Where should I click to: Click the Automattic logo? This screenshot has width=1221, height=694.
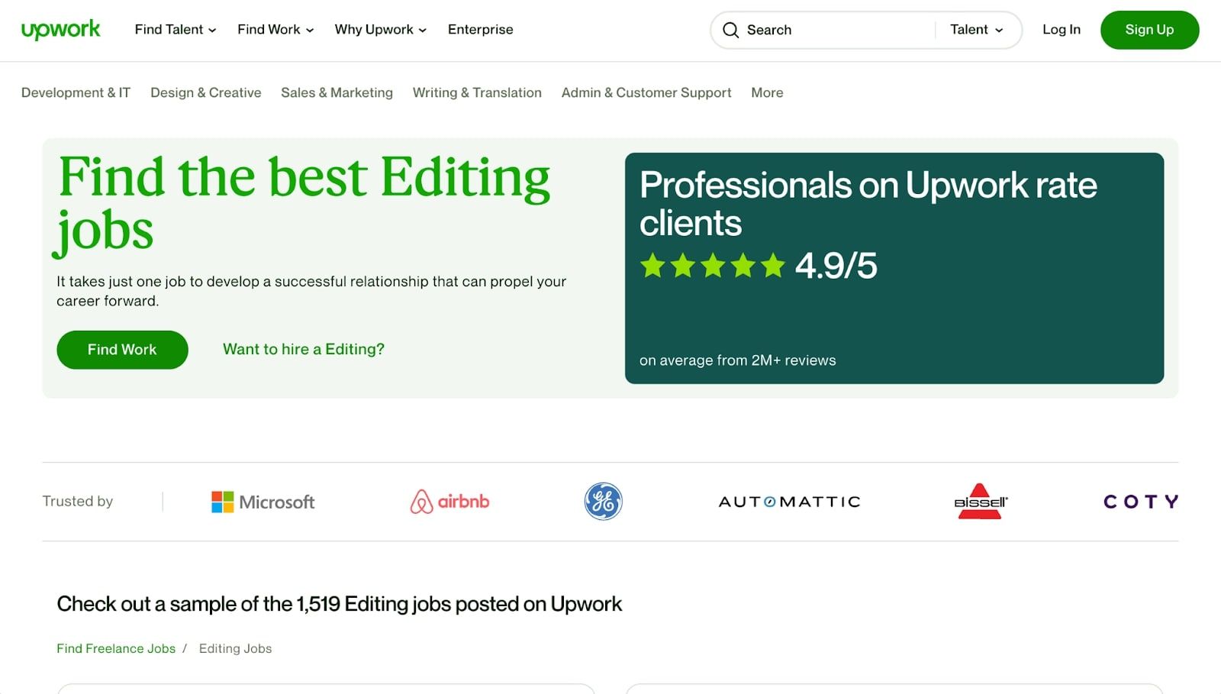click(x=789, y=502)
